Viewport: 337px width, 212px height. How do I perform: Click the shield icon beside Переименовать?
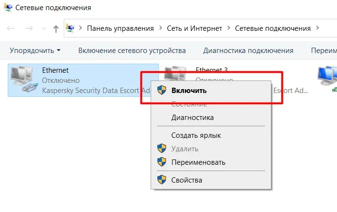pos(162,162)
